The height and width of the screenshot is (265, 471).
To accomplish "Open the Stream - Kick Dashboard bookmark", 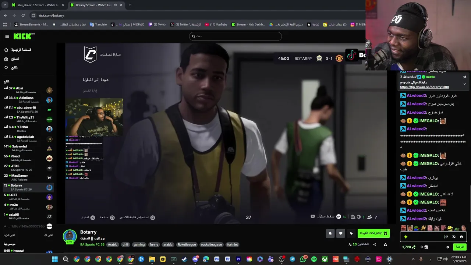I will click(248, 25).
